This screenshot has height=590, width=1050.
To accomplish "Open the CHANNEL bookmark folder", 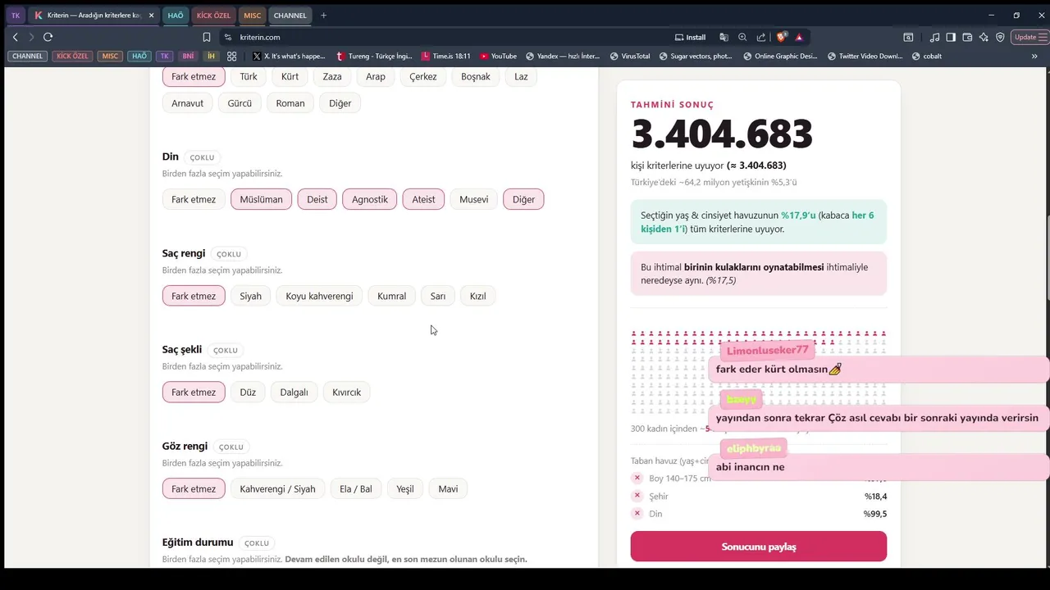I will click(x=28, y=57).
